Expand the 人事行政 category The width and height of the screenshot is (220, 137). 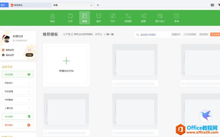(17, 108)
